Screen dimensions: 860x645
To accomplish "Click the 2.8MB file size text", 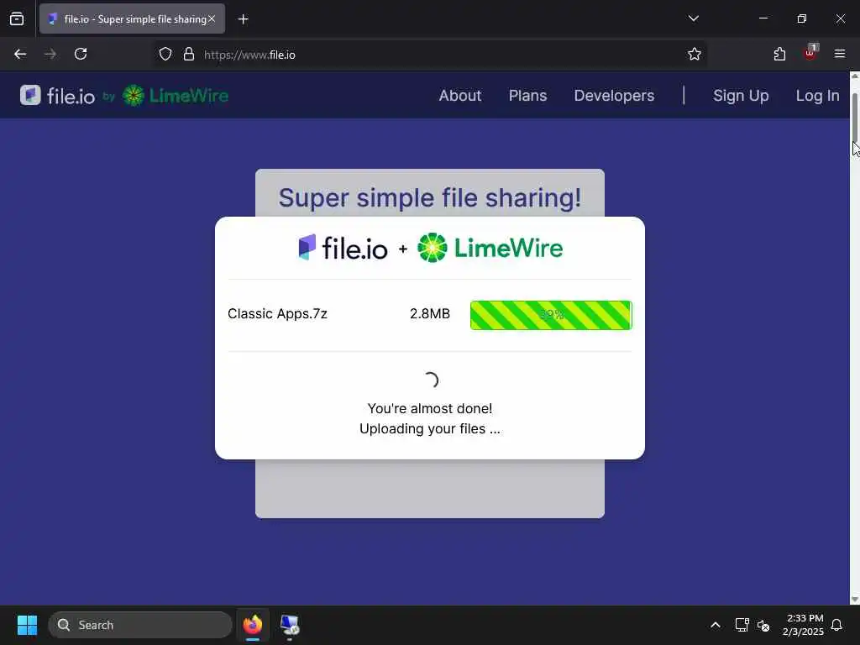I will (430, 314).
